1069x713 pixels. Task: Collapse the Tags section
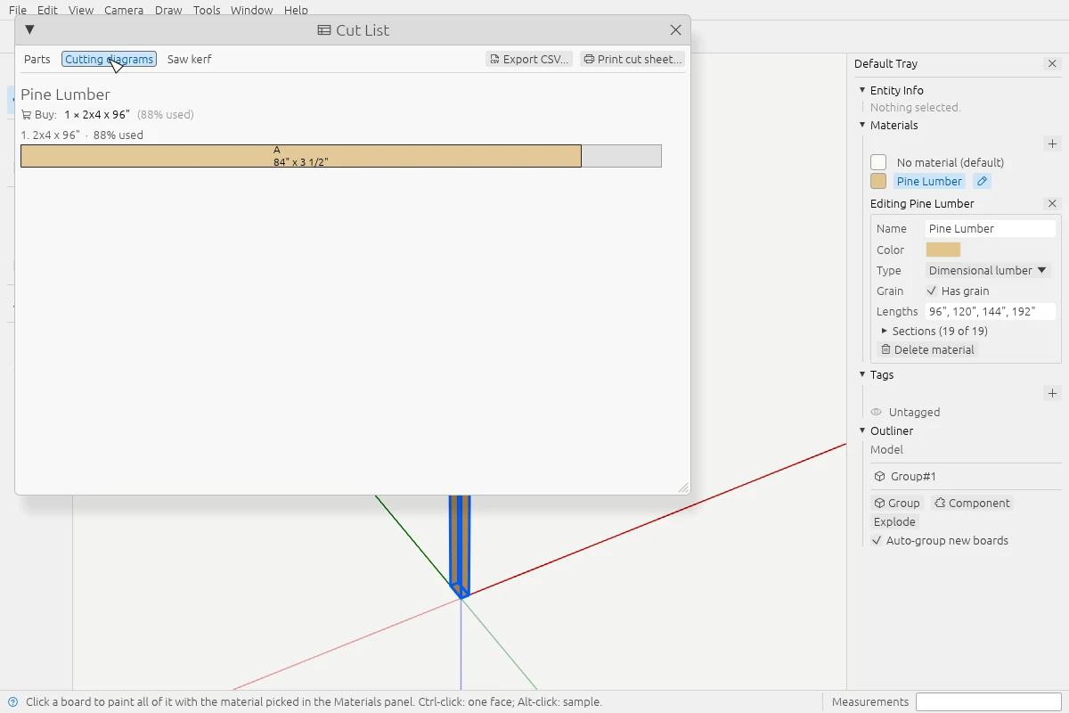(x=862, y=374)
